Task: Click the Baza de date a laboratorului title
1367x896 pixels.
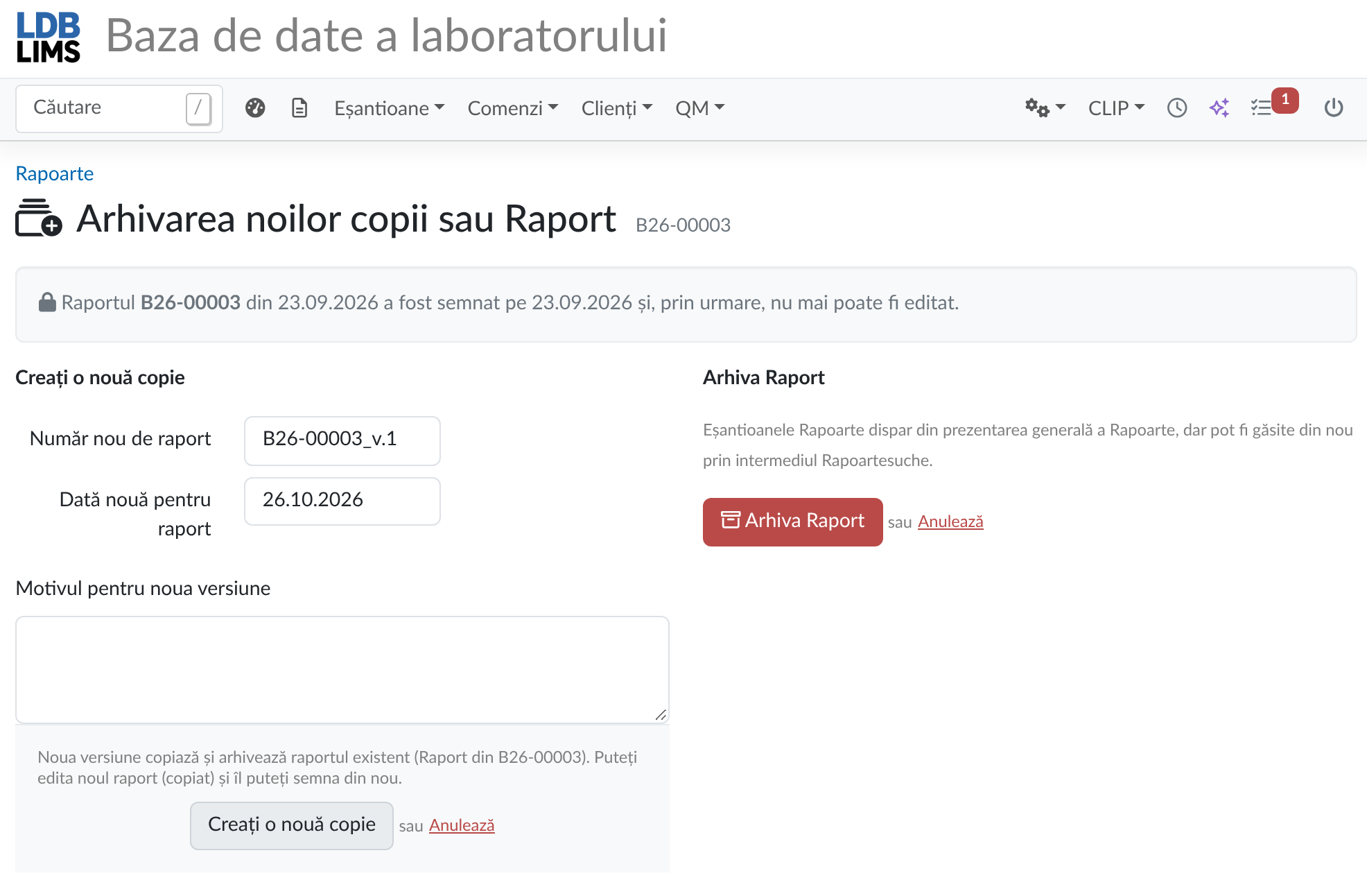Action: [x=386, y=36]
